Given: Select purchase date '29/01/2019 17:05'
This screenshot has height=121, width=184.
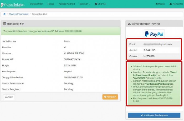Looking at the screenshot, I should [73, 78].
